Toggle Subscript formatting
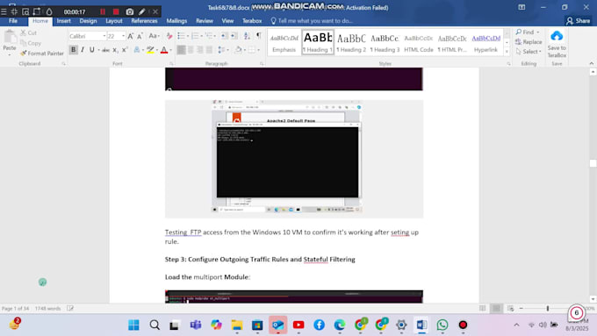Image resolution: width=597 pixels, height=336 pixels. (115, 50)
